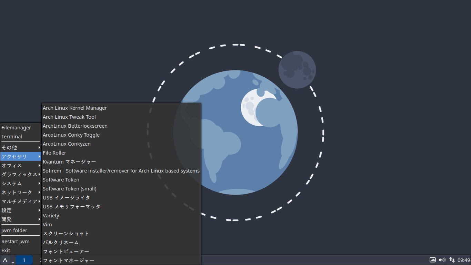
Task: Open ArcoLinux Conkyzen
Action: pos(121,144)
